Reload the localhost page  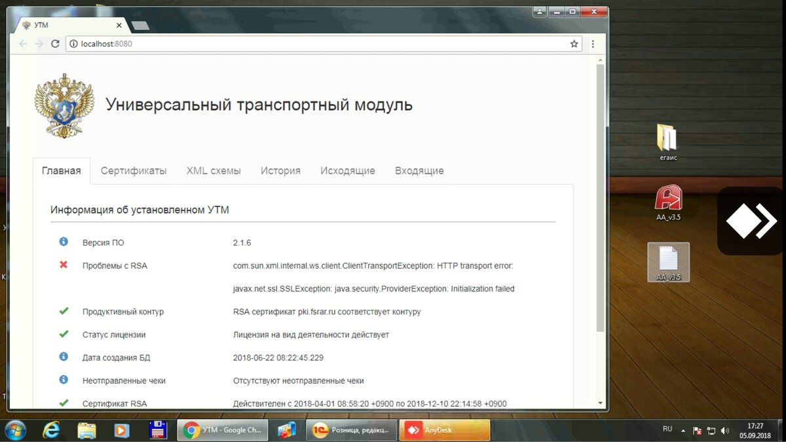[x=55, y=44]
